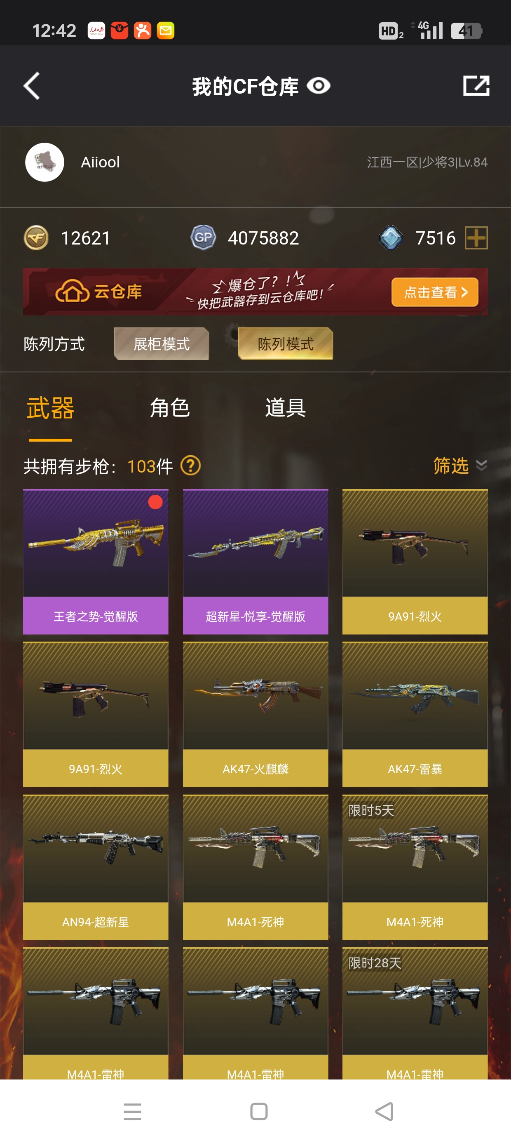Expand the 筛选 filter dropdown
Viewport: 511px width, 1143px height.
[x=460, y=466]
